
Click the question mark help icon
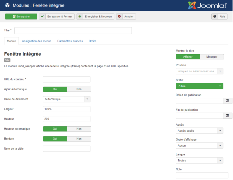[215, 16]
